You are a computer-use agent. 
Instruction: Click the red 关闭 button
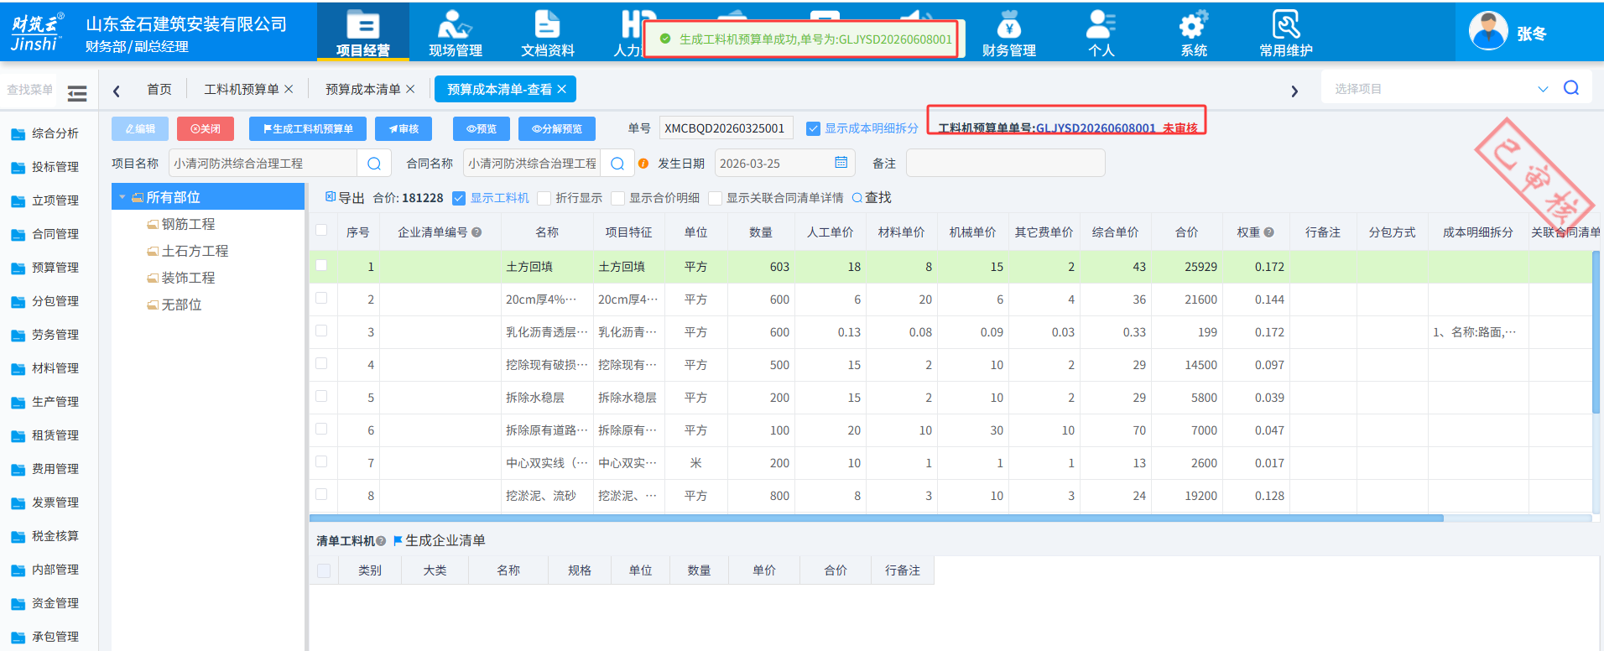[x=206, y=128]
